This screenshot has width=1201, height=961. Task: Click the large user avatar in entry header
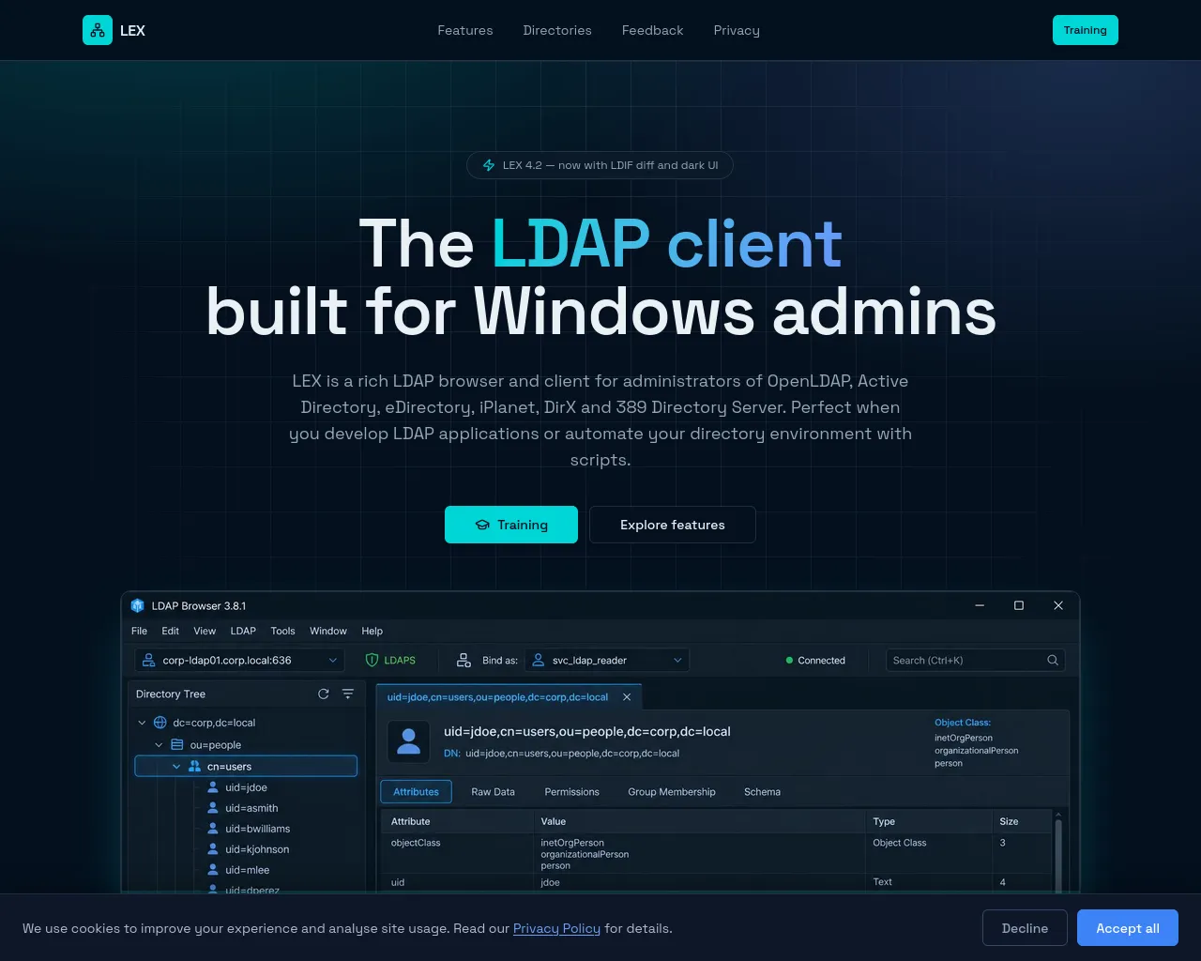[x=409, y=741]
